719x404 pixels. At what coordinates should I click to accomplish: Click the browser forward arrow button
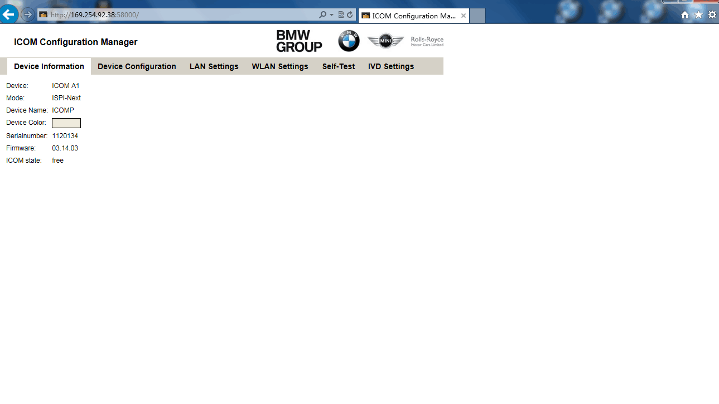[27, 15]
